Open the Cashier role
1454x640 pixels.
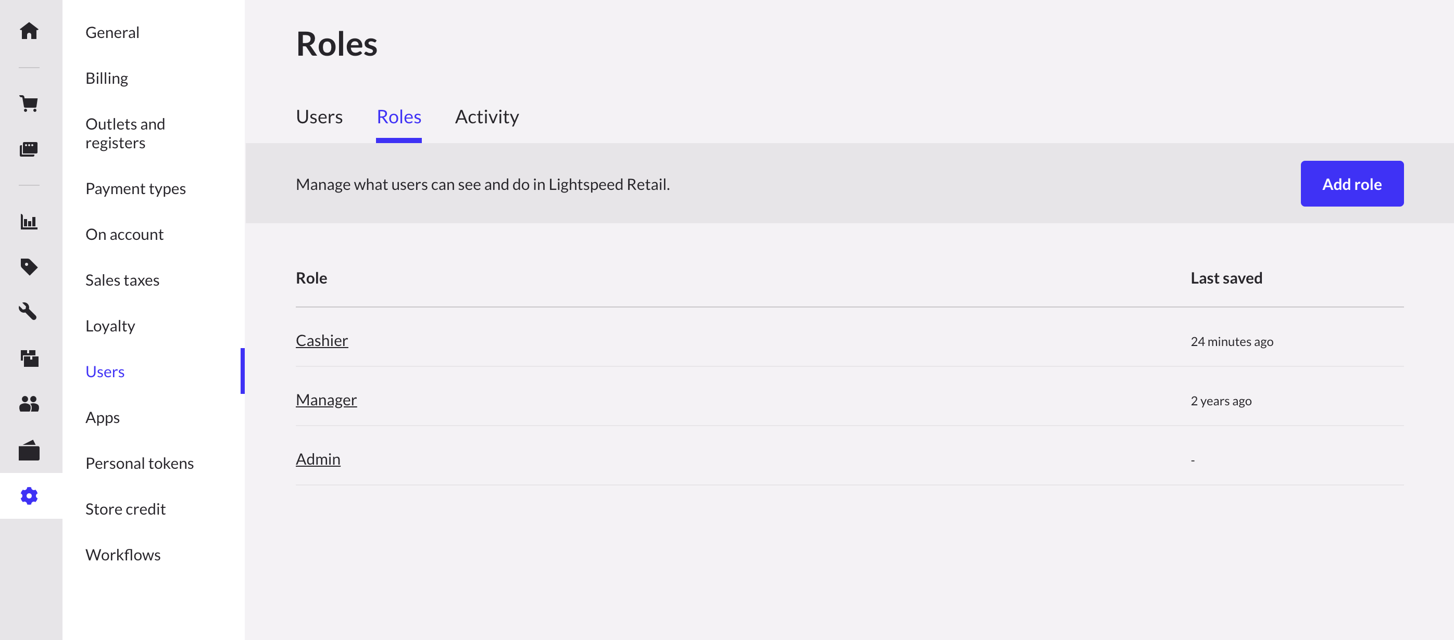[322, 341]
